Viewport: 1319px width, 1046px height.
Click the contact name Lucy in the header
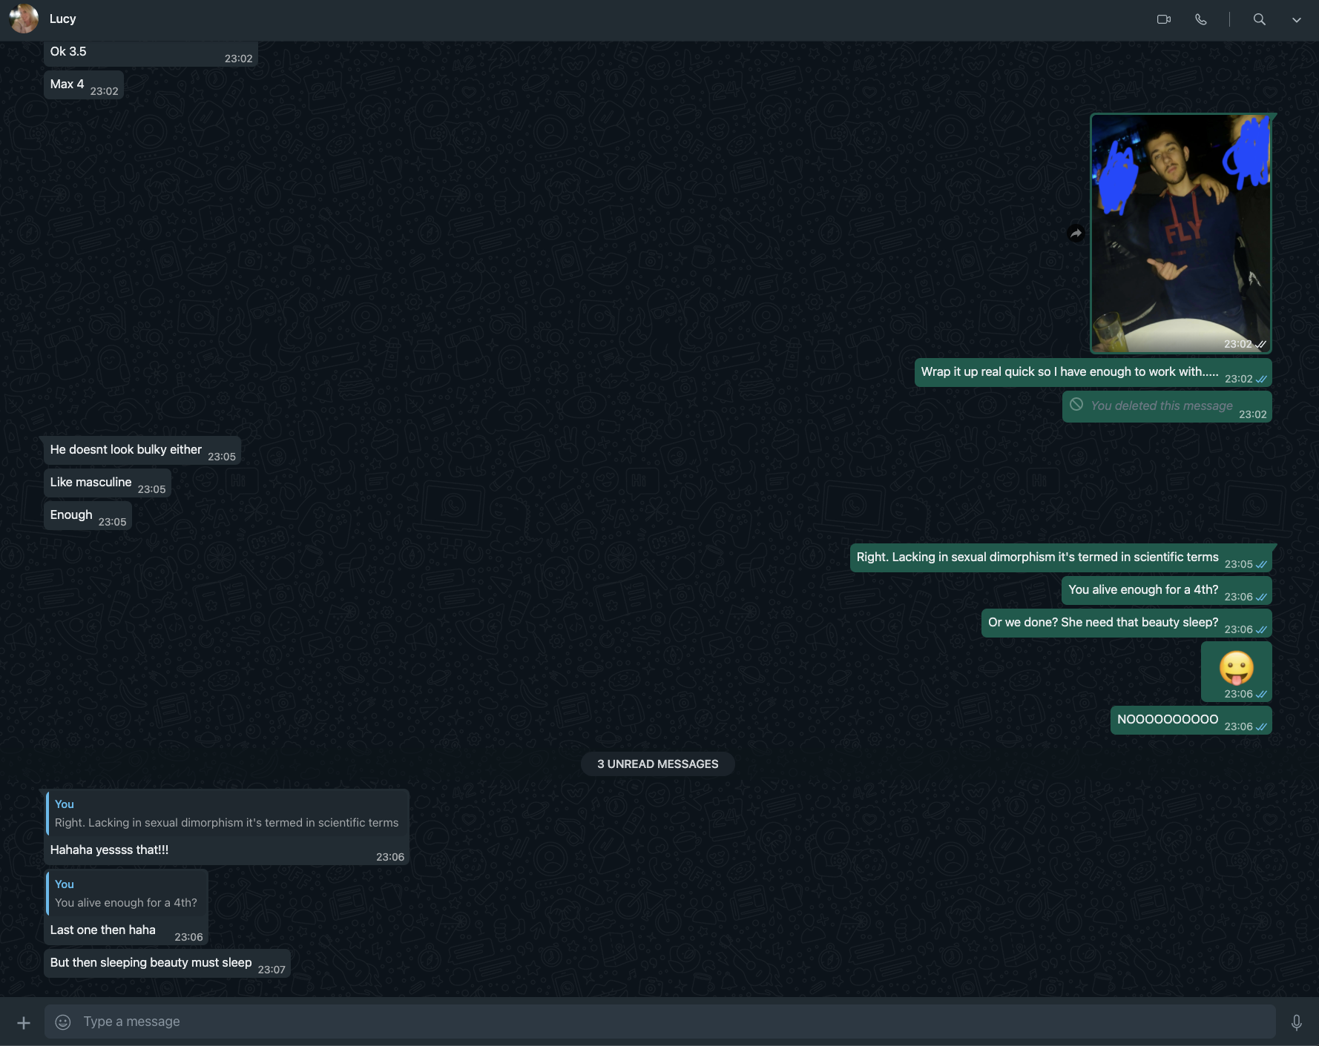coord(63,19)
